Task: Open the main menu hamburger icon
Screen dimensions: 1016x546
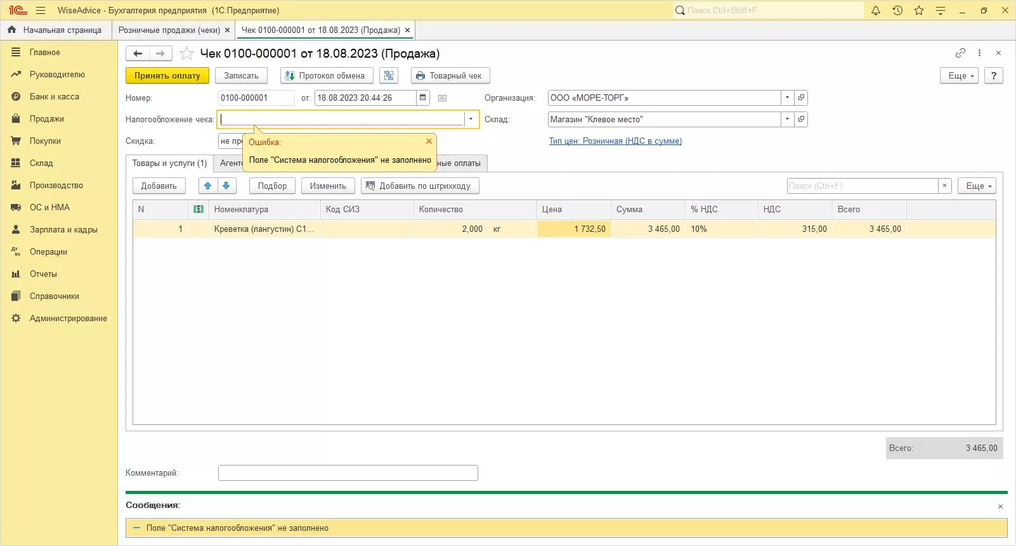Action: [41, 10]
